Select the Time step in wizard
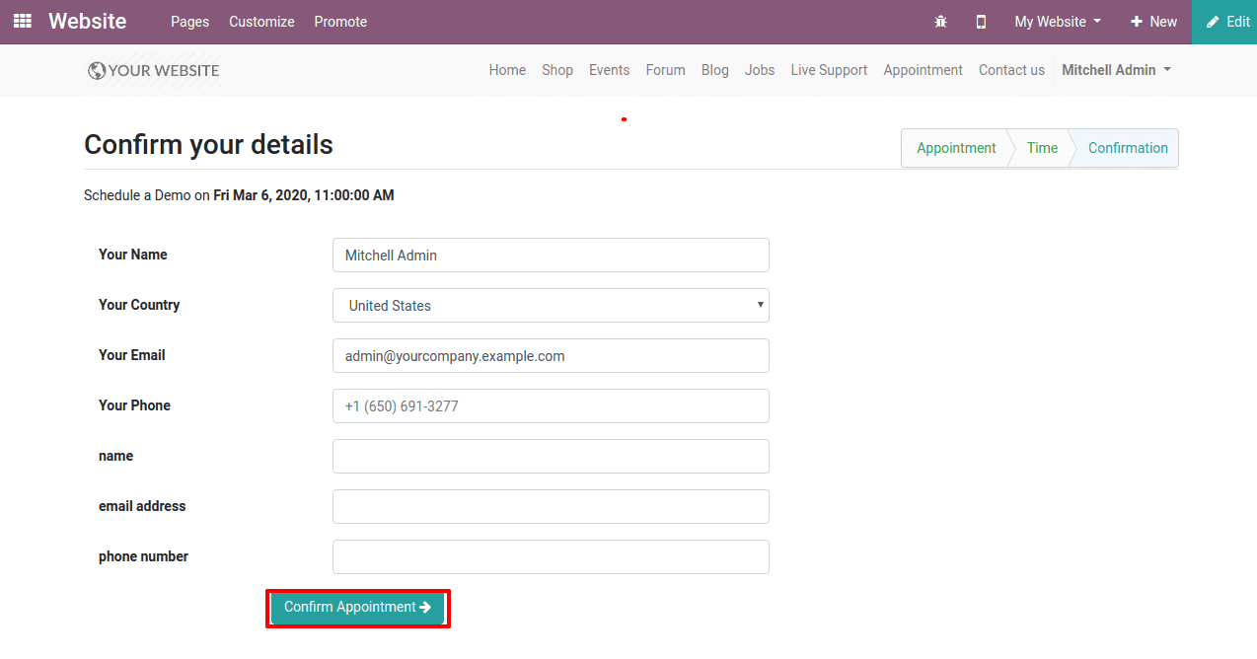This screenshot has height=659, width=1257. (1042, 148)
